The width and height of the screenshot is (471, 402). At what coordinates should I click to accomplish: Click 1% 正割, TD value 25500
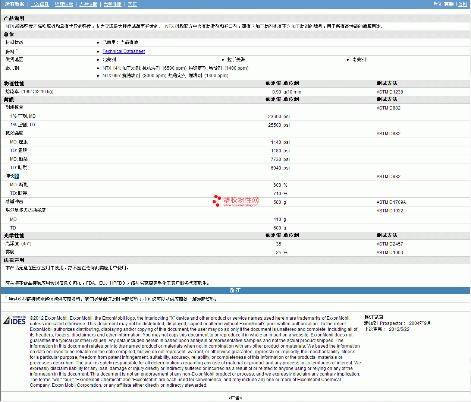[x=274, y=125]
